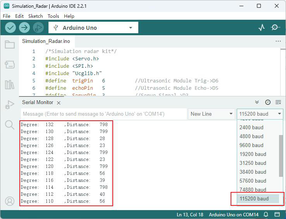Click the Verify sketch checkmark button
286x219 pixels.
pos(10,28)
